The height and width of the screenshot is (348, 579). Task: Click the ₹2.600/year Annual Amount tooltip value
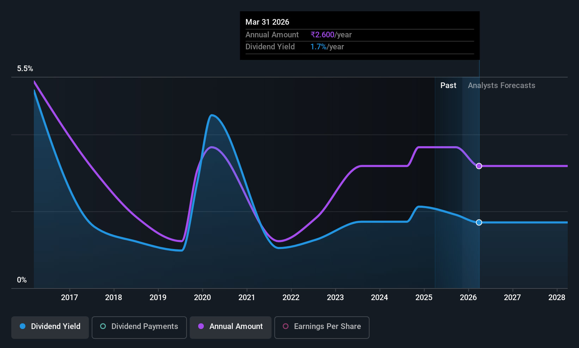tap(331, 35)
